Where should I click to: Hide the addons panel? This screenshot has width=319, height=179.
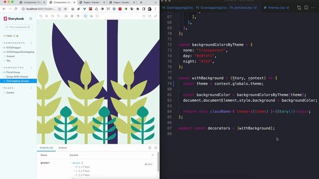coord(156,148)
